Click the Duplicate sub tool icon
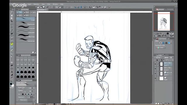Screen dimensions: 187x105 click(33, 52)
